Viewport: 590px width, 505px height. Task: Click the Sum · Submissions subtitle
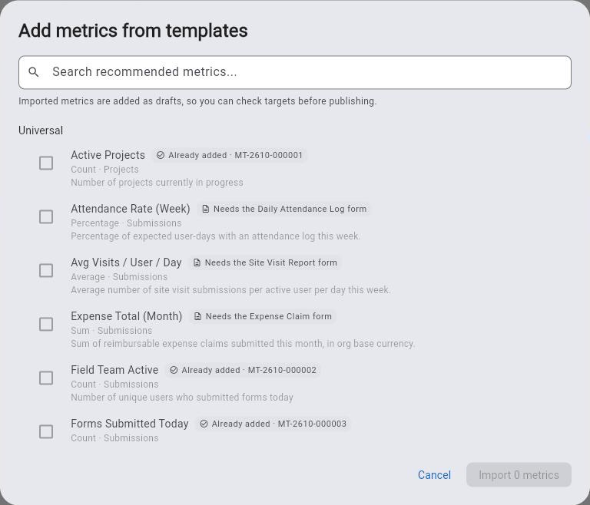click(111, 331)
